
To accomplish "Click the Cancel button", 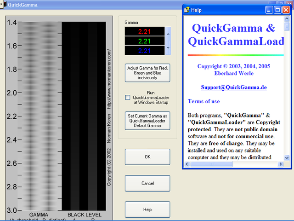I will coord(147,183).
